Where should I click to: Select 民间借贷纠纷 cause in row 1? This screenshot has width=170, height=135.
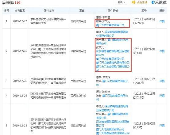pyautogui.click(x=78, y=21)
